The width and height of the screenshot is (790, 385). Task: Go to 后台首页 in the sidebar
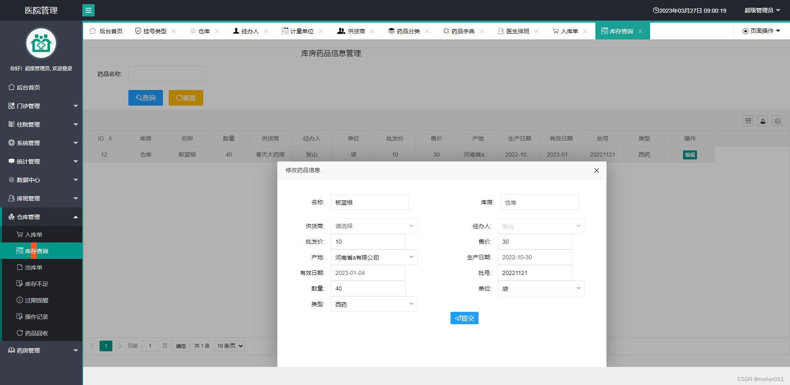41,88
